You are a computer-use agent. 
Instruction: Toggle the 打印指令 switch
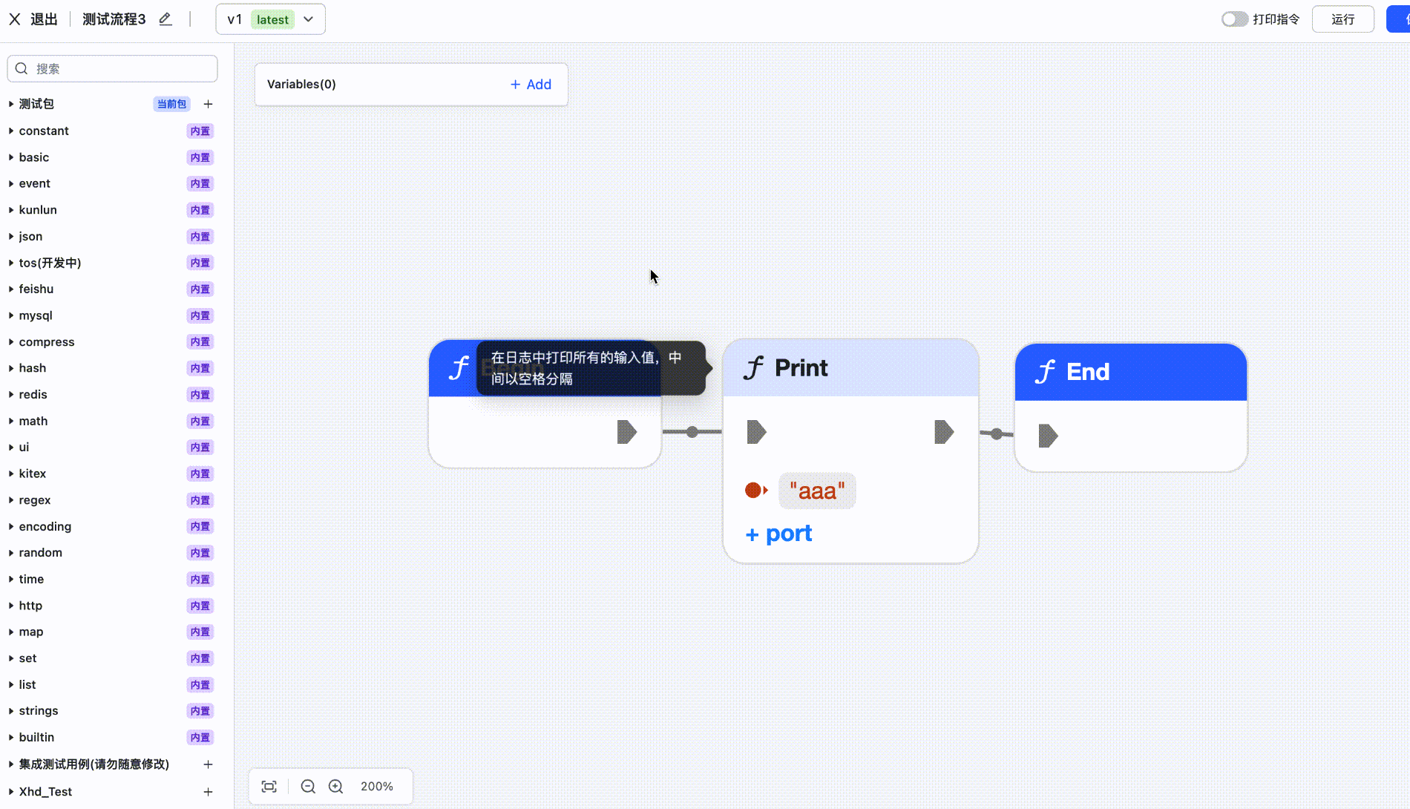click(x=1235, y=19)
